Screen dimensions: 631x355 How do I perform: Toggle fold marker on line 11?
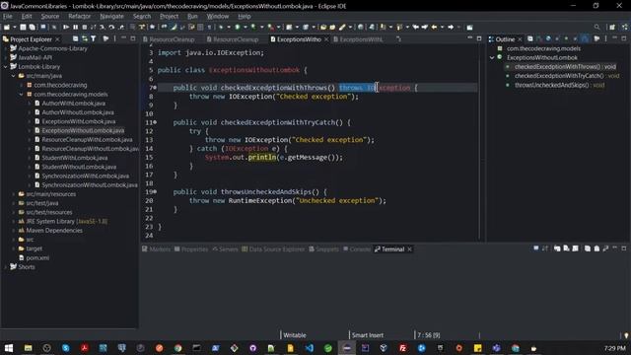pos(155,122)
